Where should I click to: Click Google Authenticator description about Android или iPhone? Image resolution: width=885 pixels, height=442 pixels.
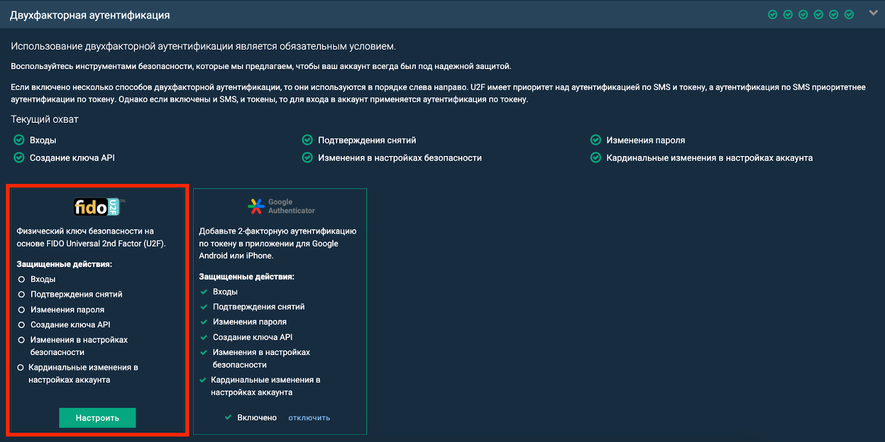click(278, 243)
